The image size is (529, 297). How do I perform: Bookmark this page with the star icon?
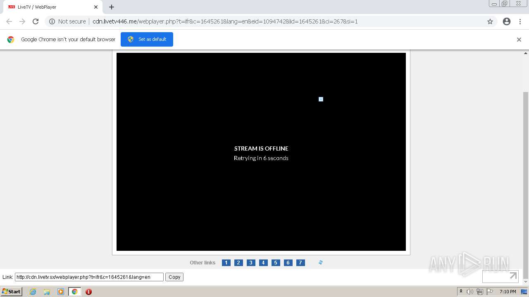pyautogui.click(x=490, y=21)
